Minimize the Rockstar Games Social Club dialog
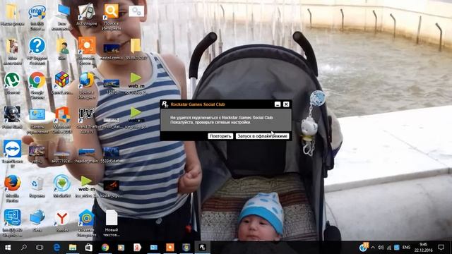The height and width of the screenshot is (254, 452). click(278, 104)
